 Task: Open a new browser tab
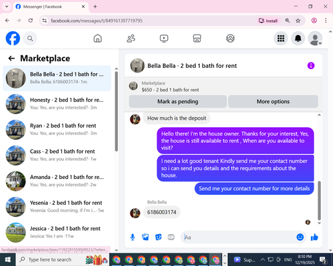coord(95,7)
